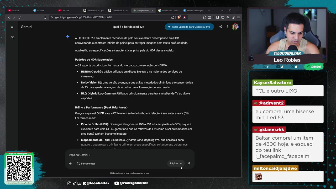This screenshot has height=189, width=336.
Task: Click the Gemini logo text
Action: point(27,27)
